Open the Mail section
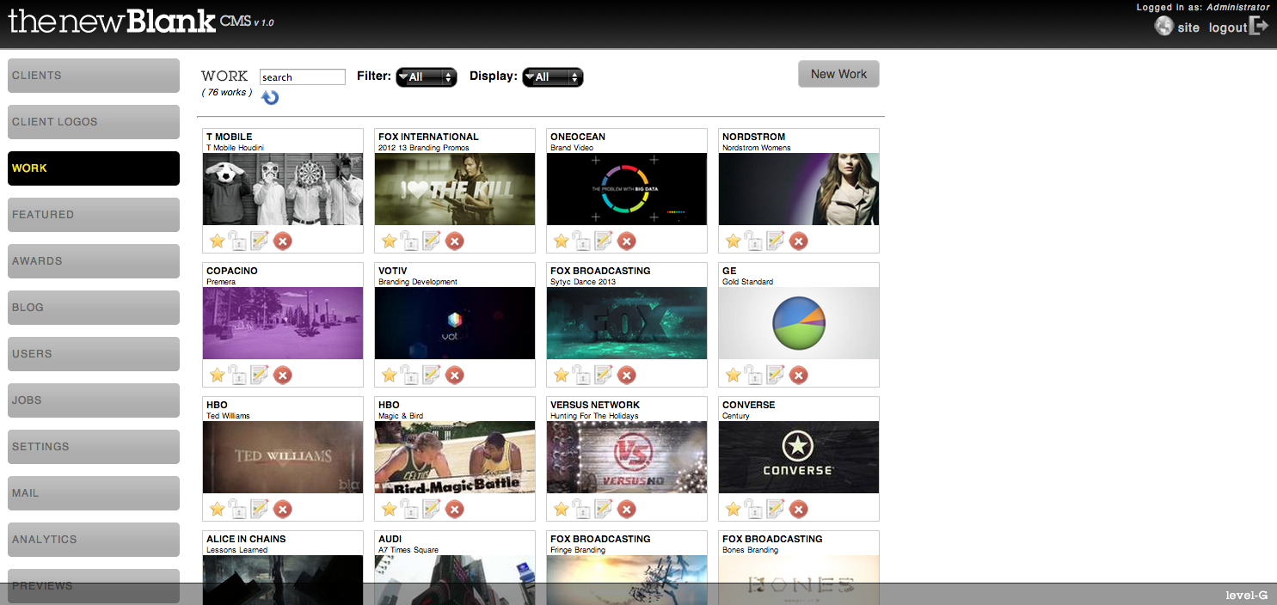 tap(94, 493)
